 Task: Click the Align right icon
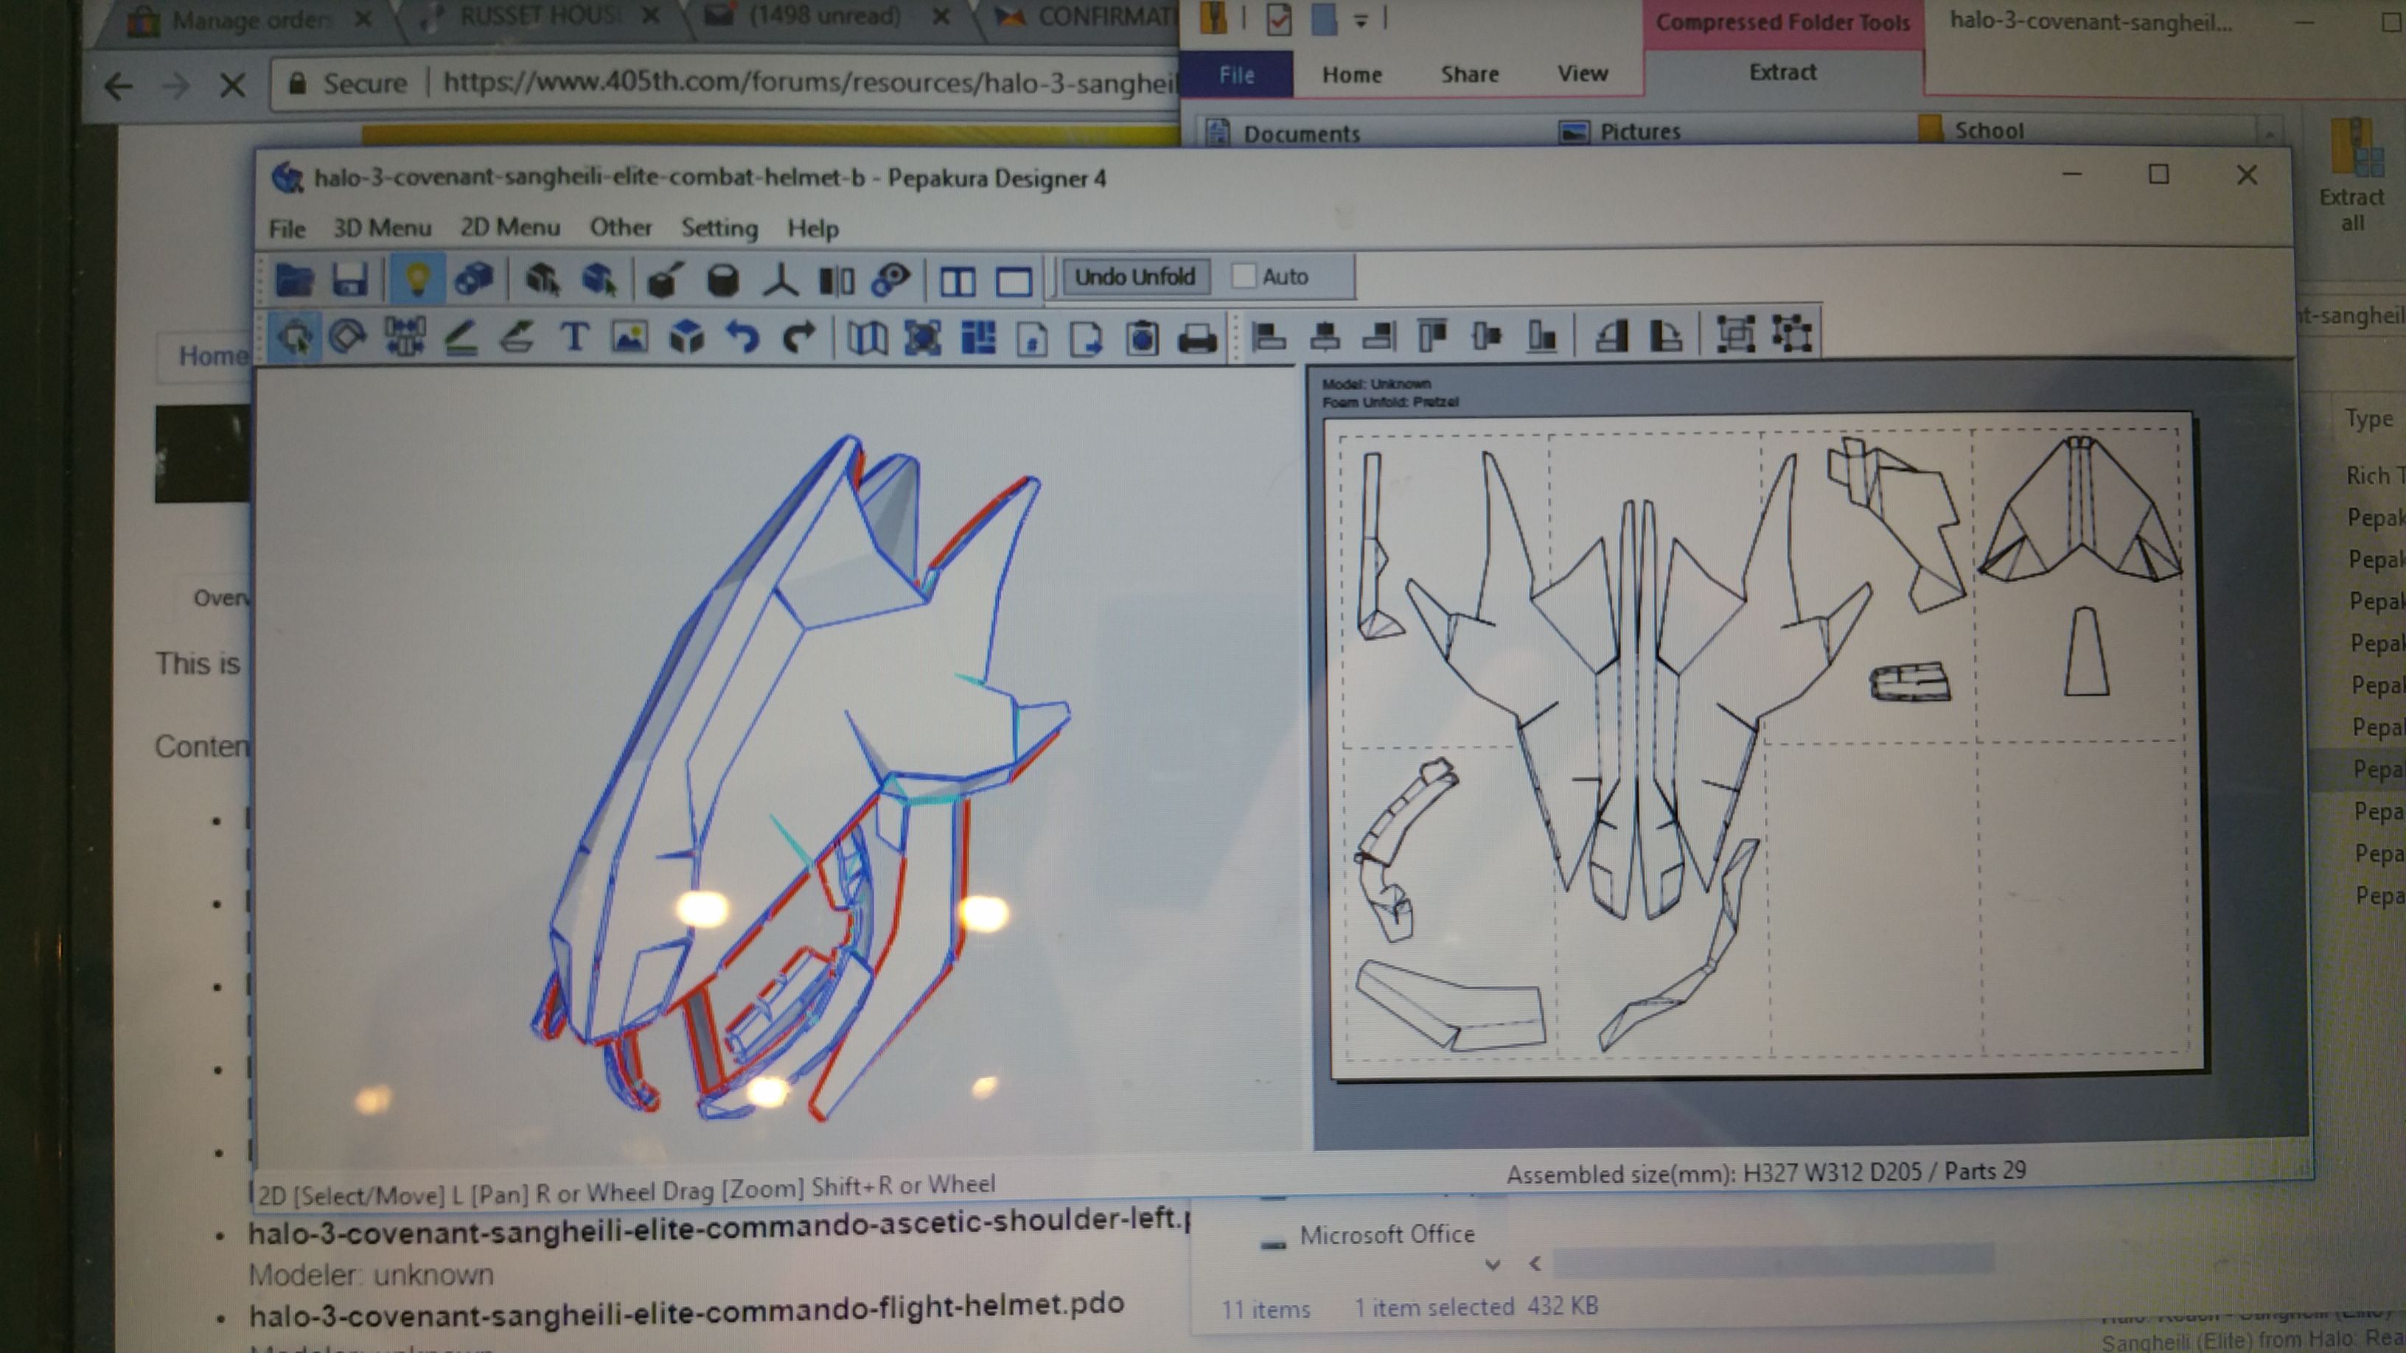[1378, 336]
